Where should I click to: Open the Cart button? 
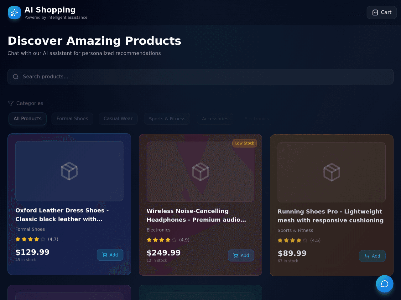(x=382, y=12)
